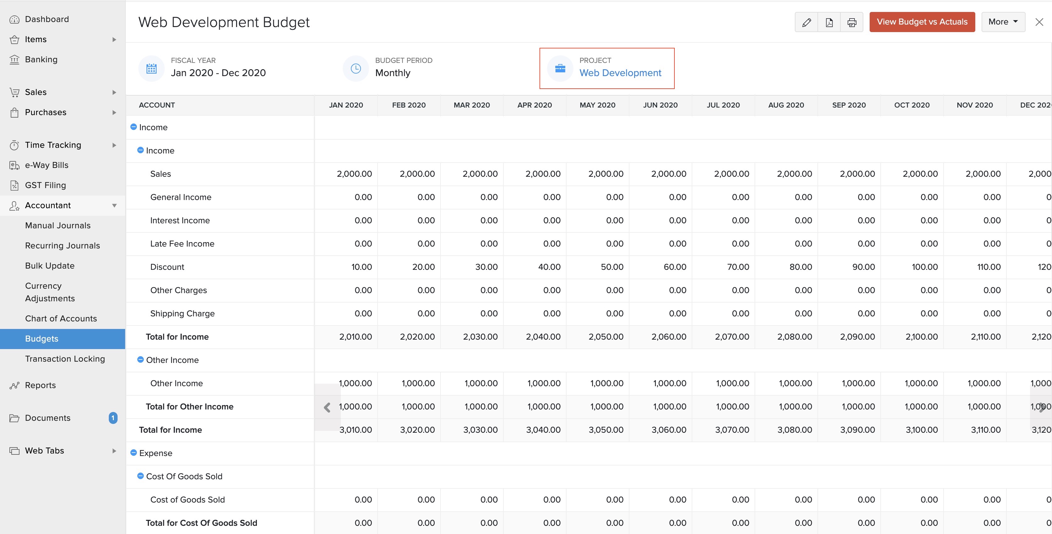1052x534 pixels.
Task: Close the budget detail view
Action: (1039, 22)
